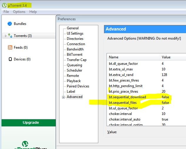Select the bt.extra_ul_max row
Image resolution: width=186 pixels, height=149 pixels.
point(146,69)
